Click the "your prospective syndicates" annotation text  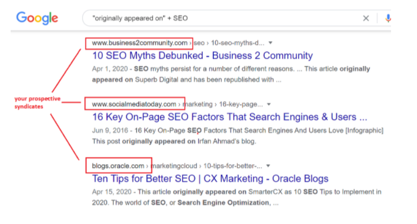pyautogui.click(x=38, y=102)
